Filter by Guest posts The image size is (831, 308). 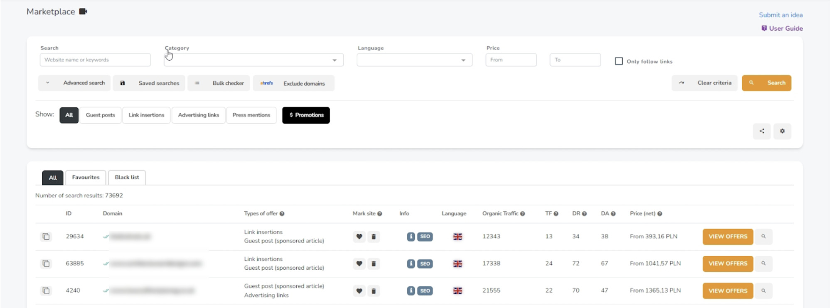(x=100, y=115)
